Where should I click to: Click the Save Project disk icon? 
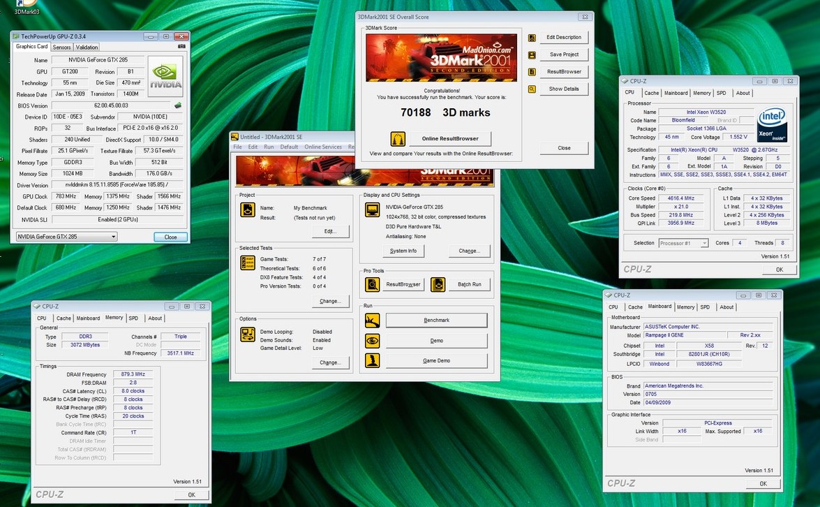click(532, 55)
